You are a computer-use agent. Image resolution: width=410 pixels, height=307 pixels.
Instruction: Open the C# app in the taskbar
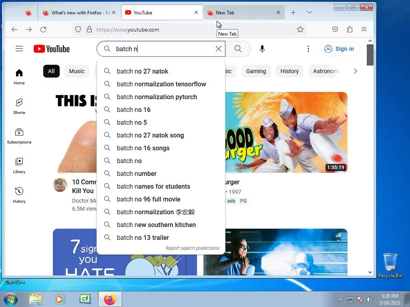pos(85,299)
